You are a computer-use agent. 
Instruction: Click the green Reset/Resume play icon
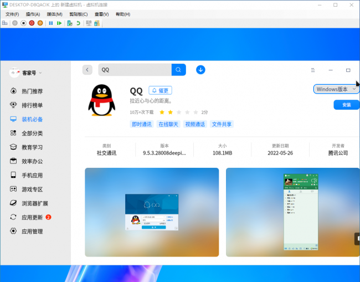coord(59,23)
